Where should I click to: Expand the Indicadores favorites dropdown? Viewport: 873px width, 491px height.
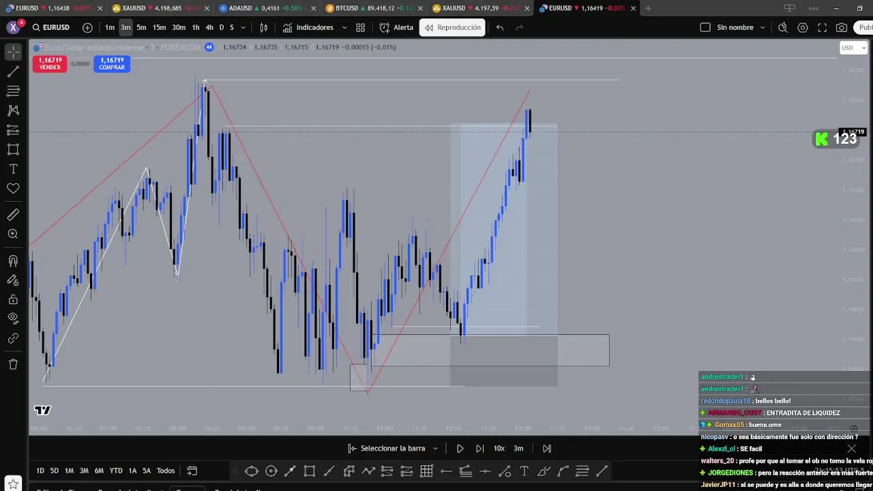click(x=344, y=27)
